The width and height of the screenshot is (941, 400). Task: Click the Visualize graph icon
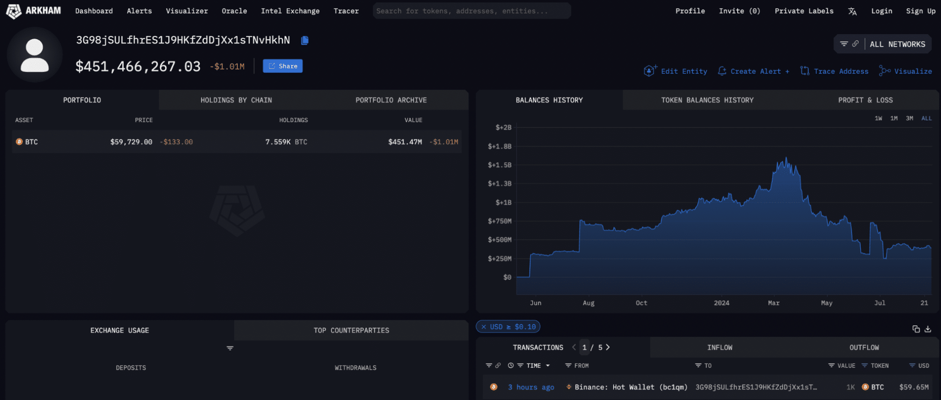[884, 71]
